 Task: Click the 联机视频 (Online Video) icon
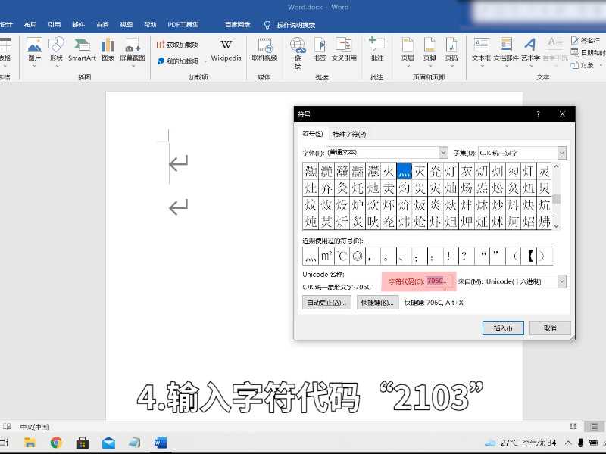pos(264,48)
